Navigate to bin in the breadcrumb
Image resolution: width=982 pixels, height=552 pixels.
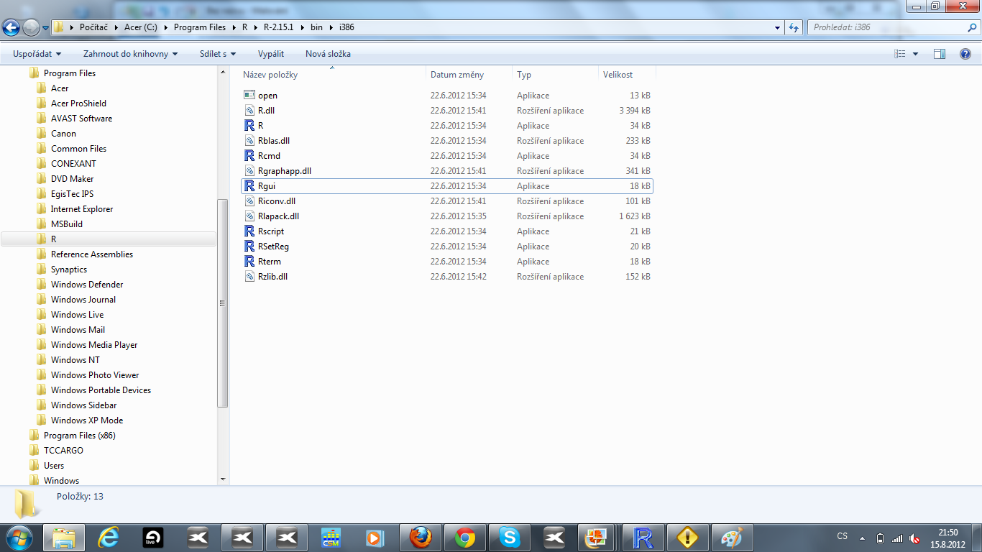tap(316, 27)
